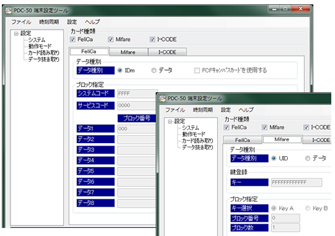Toggle the FeliCa checkbox in the front window
335x236 pixels.
coord(226,128)
